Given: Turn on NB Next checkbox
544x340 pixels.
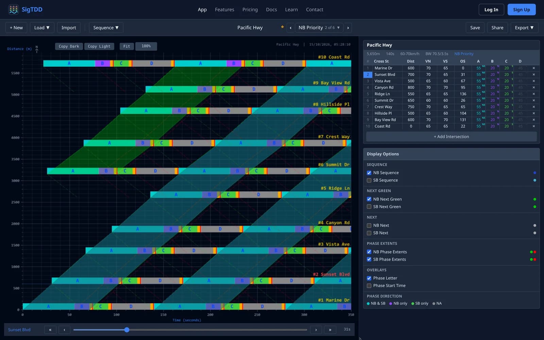Looking at the screenshot, I should 369,225.
